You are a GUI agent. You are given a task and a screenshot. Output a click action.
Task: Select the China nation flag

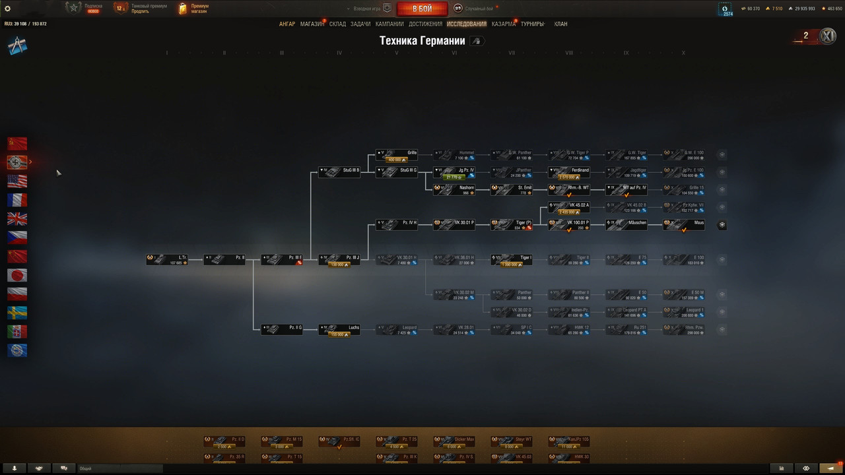point(17,256)
